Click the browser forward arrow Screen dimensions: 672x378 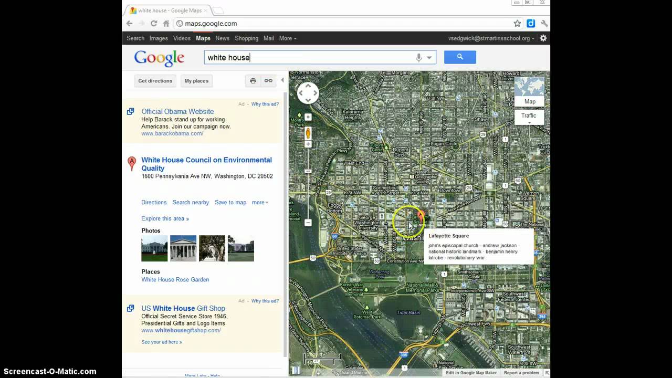click(x=141, y=24)
